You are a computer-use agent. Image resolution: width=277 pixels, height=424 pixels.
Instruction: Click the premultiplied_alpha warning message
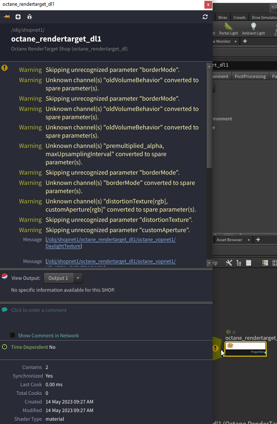coord(106,154)
